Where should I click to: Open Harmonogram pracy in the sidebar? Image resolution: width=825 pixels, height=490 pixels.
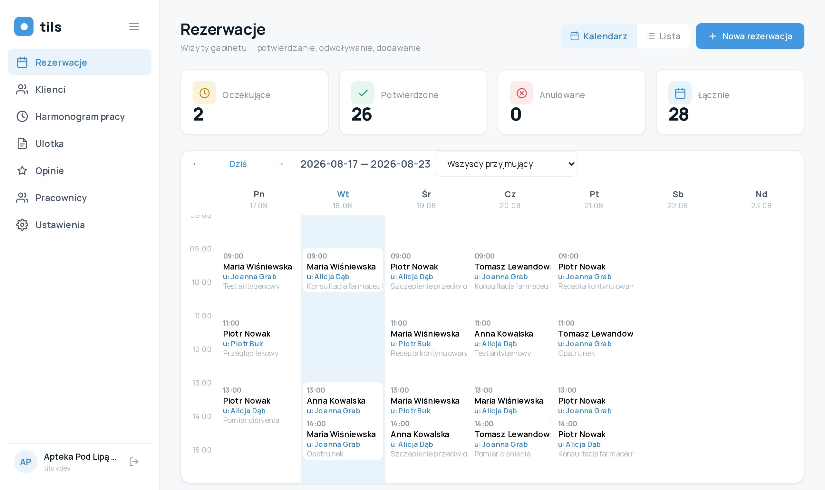[80, 116]
